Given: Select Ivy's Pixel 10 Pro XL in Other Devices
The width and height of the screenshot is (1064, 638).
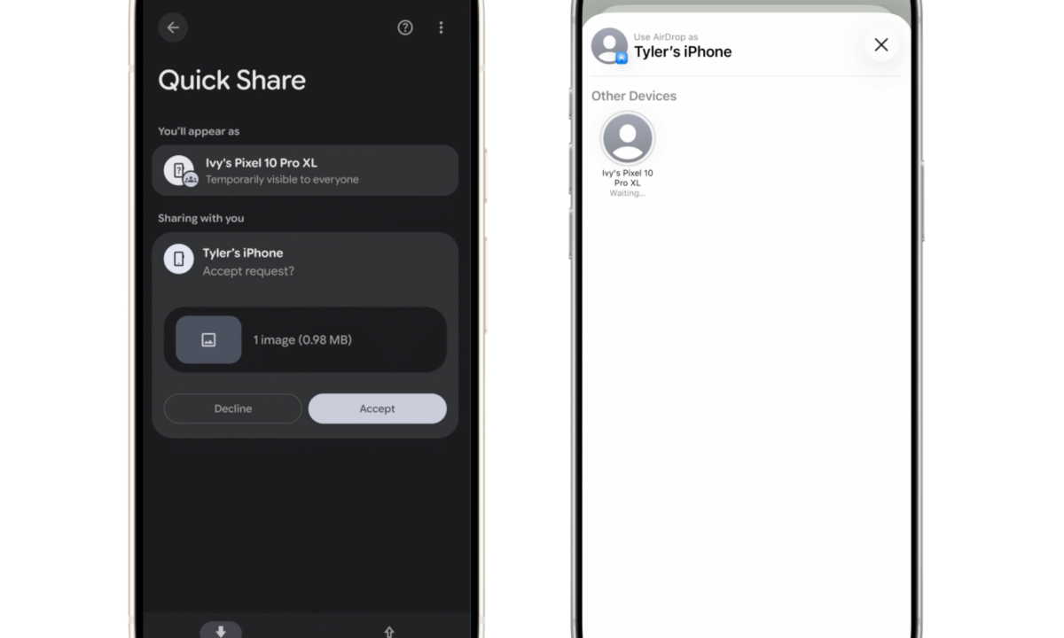Looking at the screenshot, I should [627, 142].
